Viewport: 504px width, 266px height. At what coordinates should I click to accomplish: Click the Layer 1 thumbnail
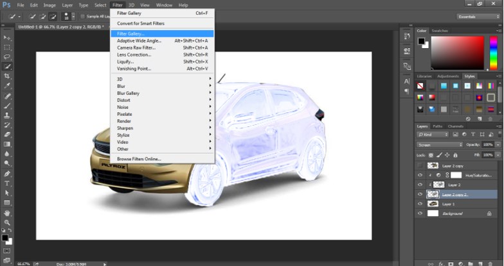point(433,204)
